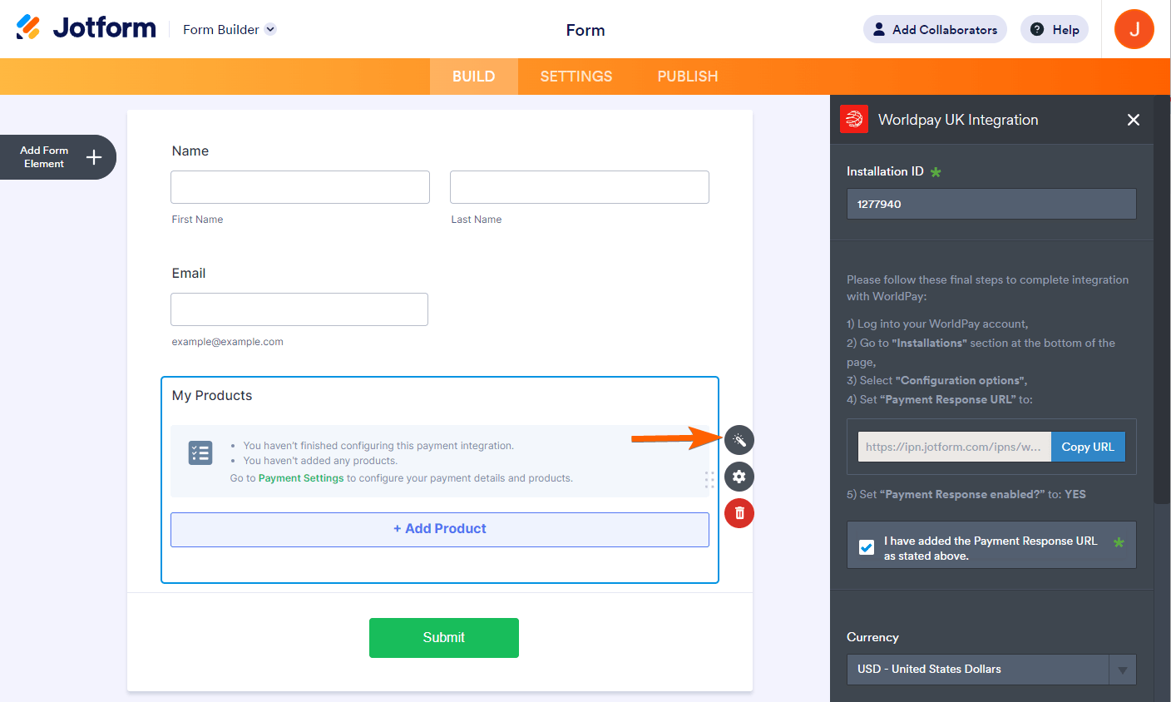Open My Products properties gear icon
This screenshot has width=1171, height=702.
point(739,477)
